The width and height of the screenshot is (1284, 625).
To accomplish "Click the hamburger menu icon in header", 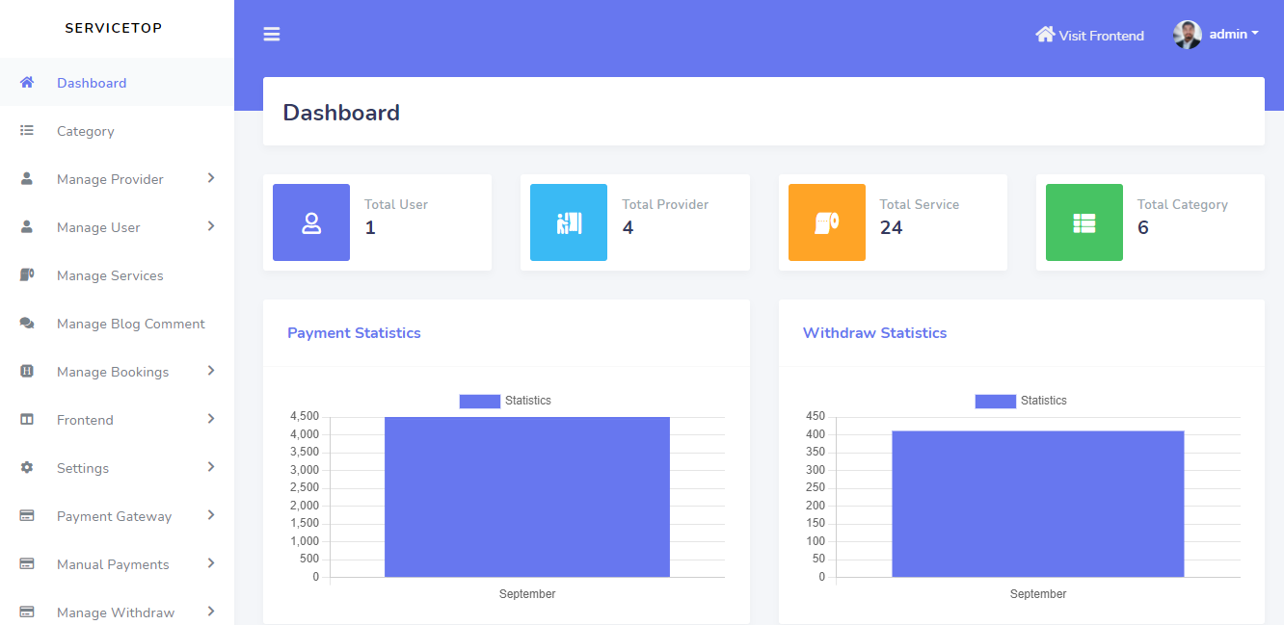I will coord(272,35).
